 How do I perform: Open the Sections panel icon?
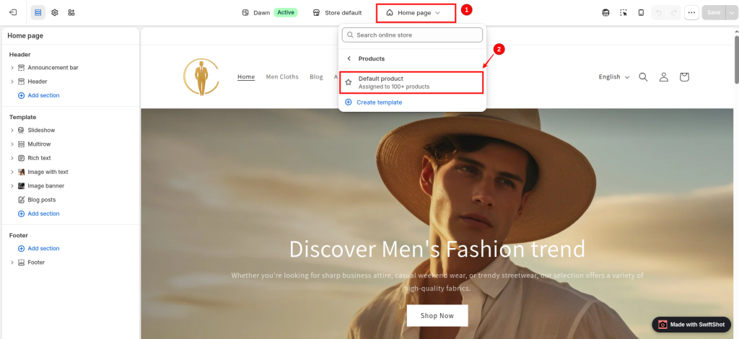click(x=38, y=13)
